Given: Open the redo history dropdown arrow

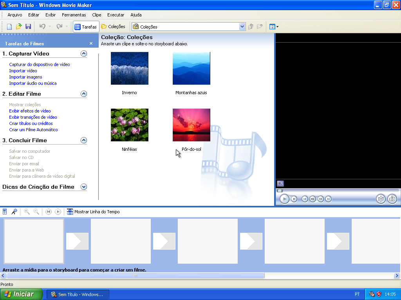Looking at the screenshot, I should pyautogui.click(x=67, y=27).
